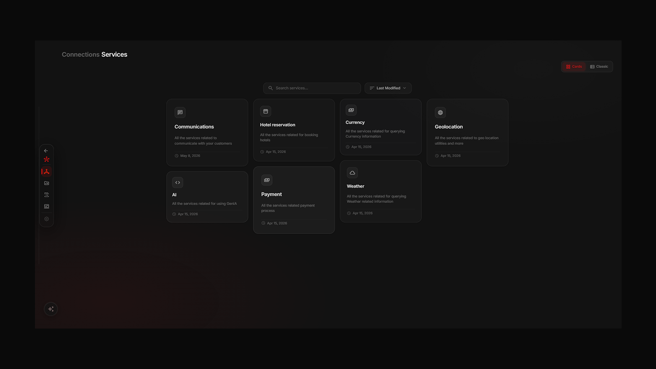Open the AI card title
This screenshot has height=369, width=656.
point(174,195)
